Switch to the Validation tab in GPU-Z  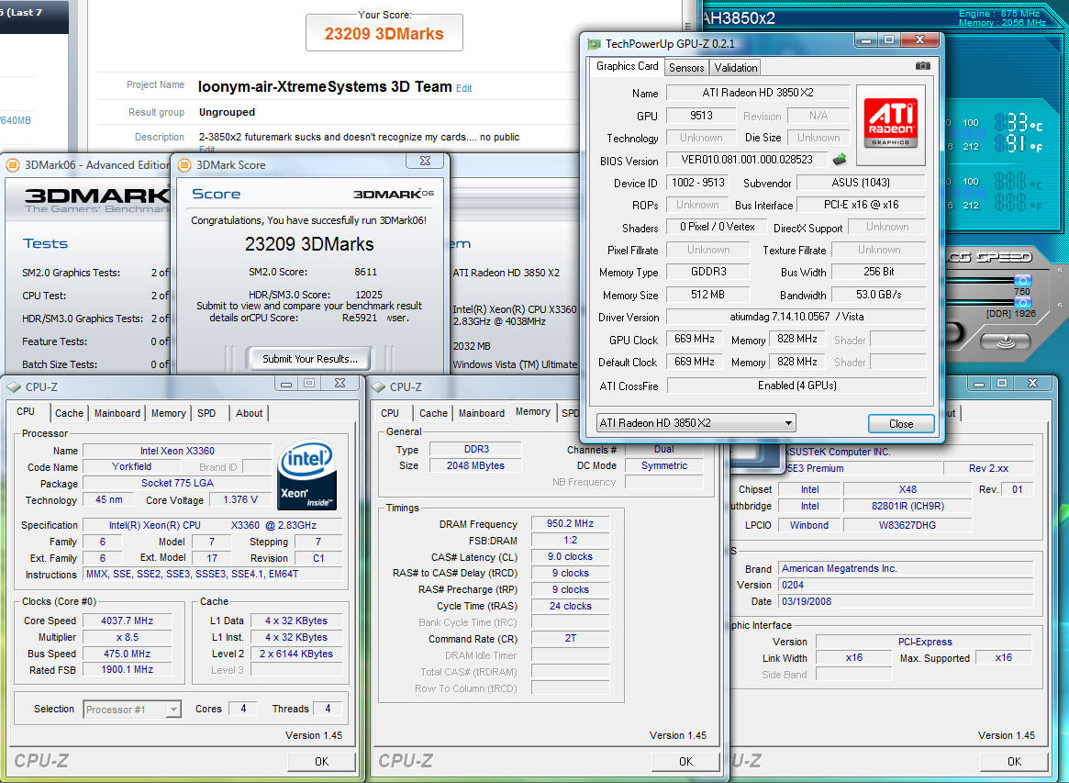736,68
